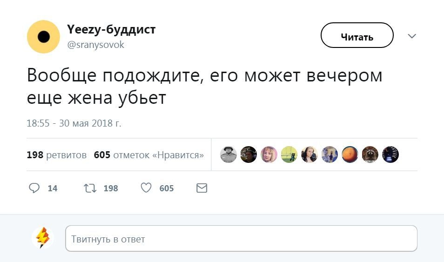Image resolution: width=444 pixels, height=262 pixels.
Task: Open the orange sphere liker avatar
Action: point(350,155)
